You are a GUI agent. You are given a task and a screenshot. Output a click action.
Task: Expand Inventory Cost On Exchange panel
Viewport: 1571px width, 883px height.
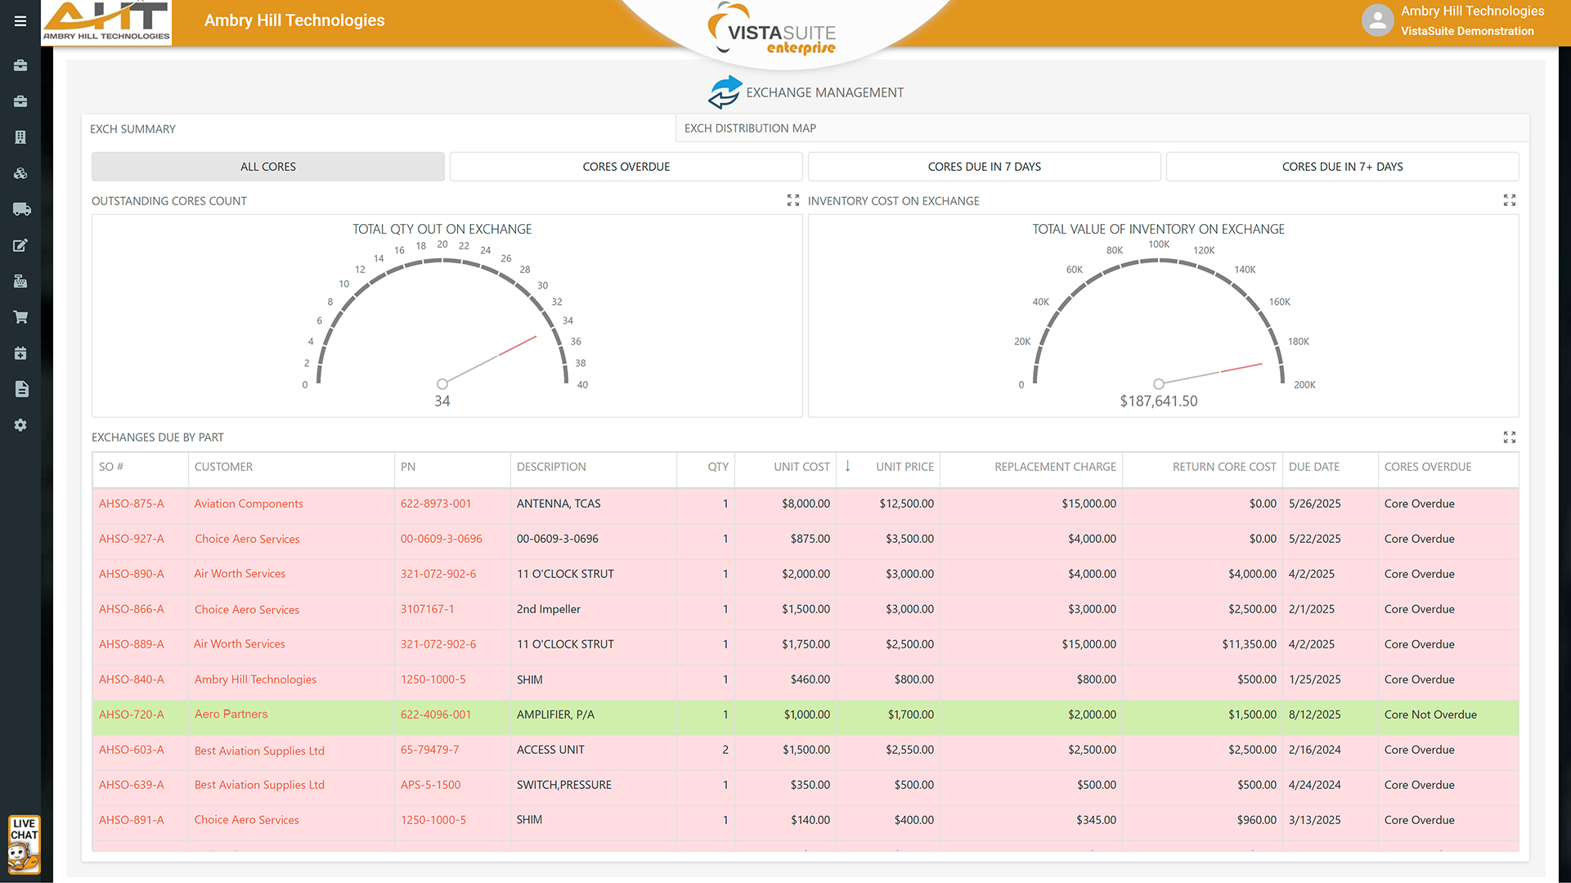pos(1509,200)
